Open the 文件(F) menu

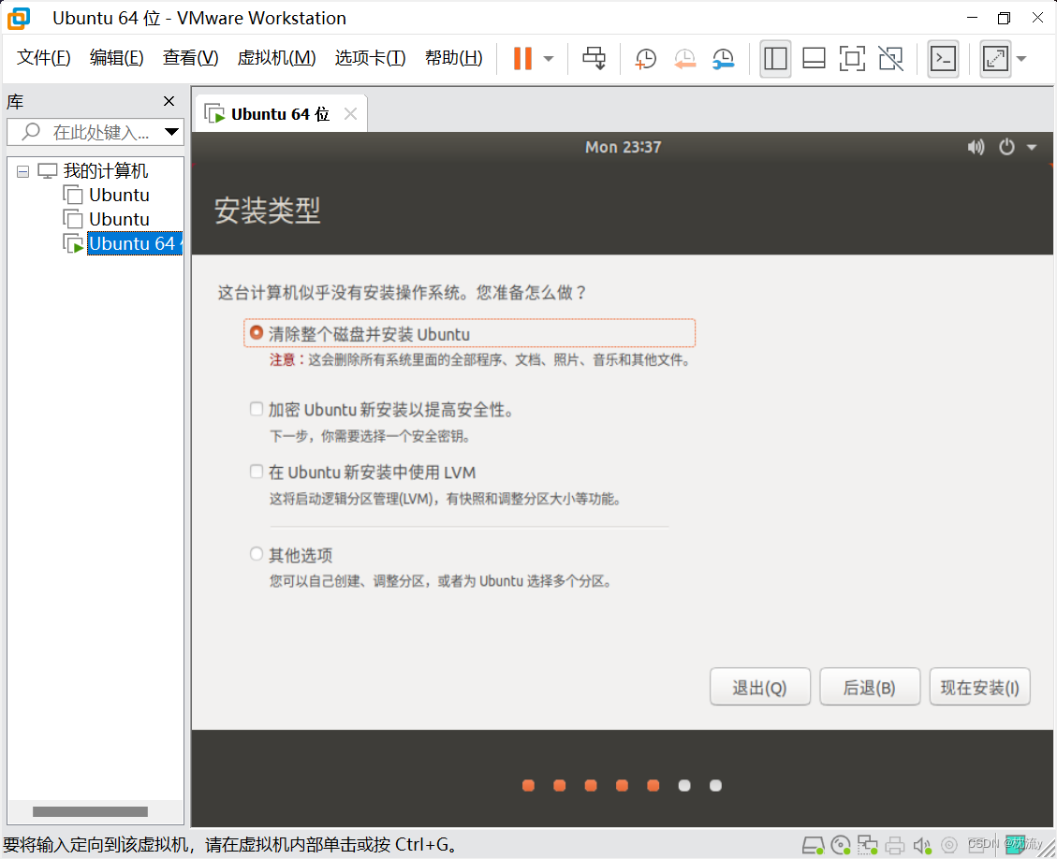[44, 58]
